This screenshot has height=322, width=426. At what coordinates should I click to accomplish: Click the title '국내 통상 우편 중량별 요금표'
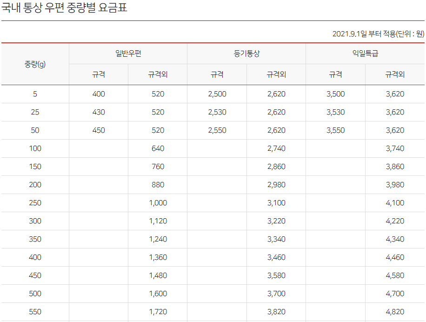64,7
